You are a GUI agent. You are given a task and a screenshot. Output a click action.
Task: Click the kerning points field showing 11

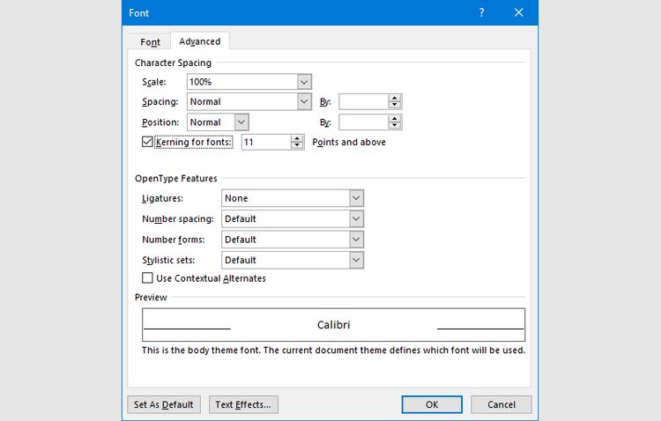(266, 142)
